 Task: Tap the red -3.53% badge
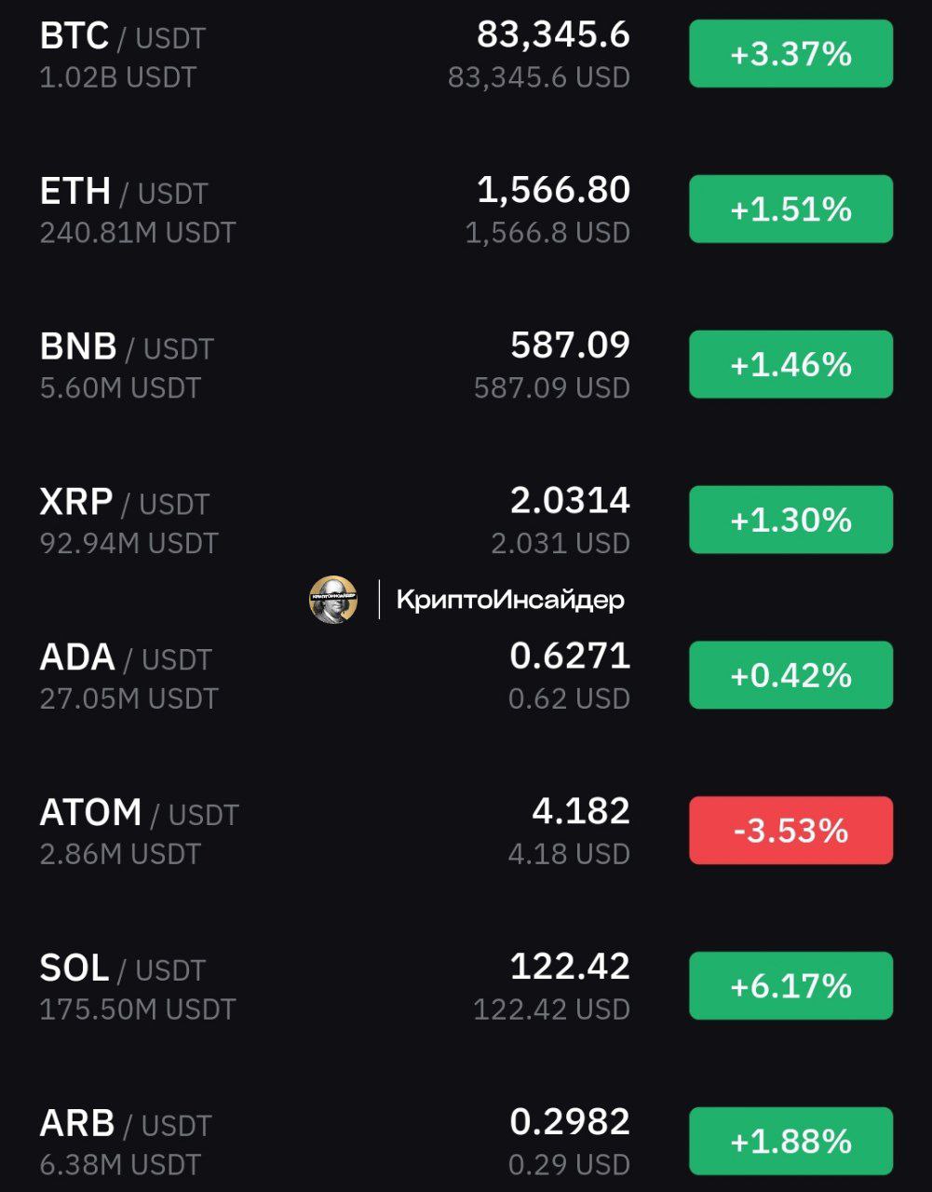790,831
